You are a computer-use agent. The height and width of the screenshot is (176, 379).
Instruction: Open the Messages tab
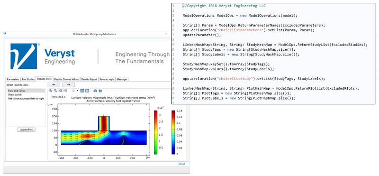pos(122,79)
